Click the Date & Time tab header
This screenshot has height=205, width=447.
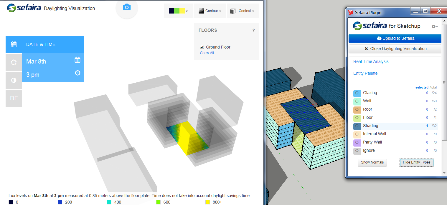tap(44, 44)
